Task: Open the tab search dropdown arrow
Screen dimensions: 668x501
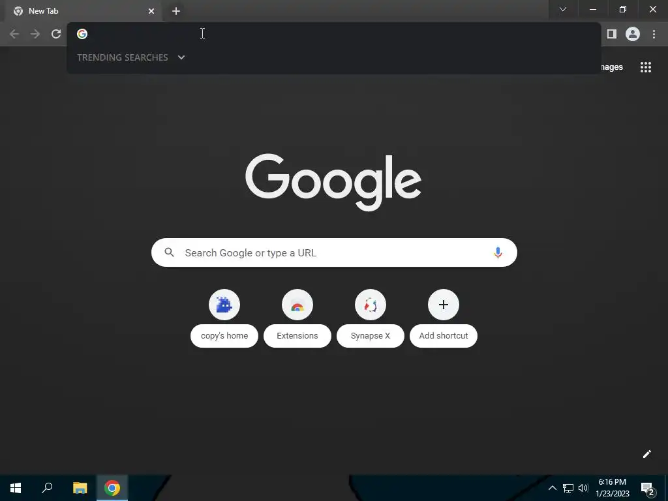Action: (563, 9)
